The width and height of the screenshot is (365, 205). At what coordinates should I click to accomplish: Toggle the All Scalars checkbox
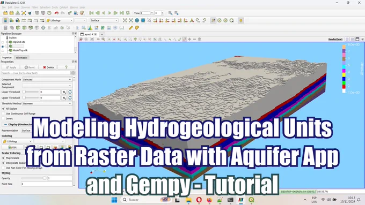coord(3,109)
